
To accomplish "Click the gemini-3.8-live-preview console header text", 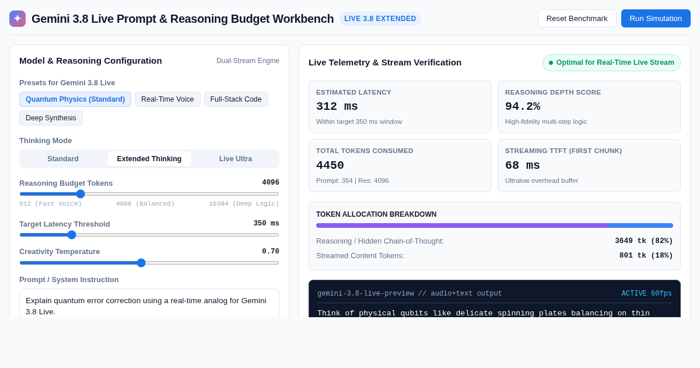I will tap(409, 294).
